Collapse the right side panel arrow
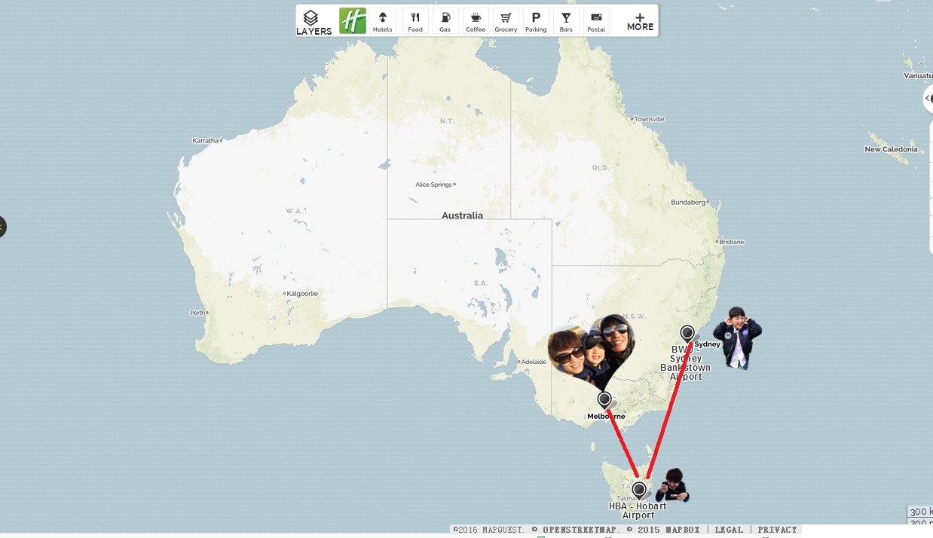The width and height of the screenshot is (933, 538). (x=928, y=99)
